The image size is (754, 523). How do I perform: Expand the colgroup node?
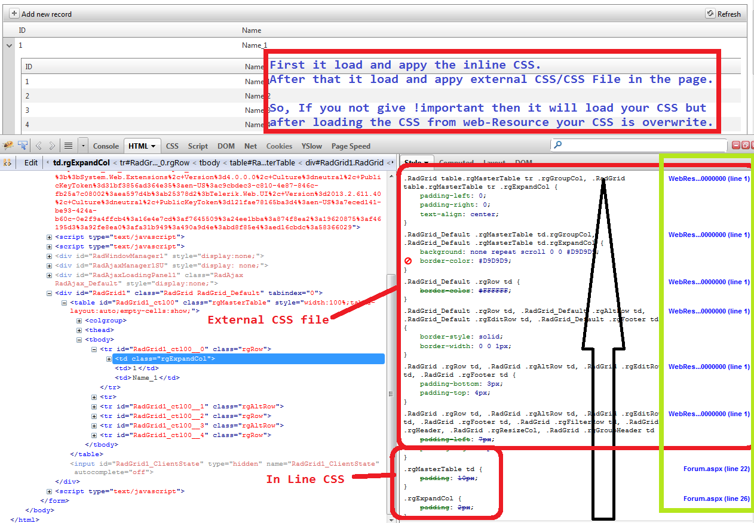pyautogui.click(x=79, y=321)
